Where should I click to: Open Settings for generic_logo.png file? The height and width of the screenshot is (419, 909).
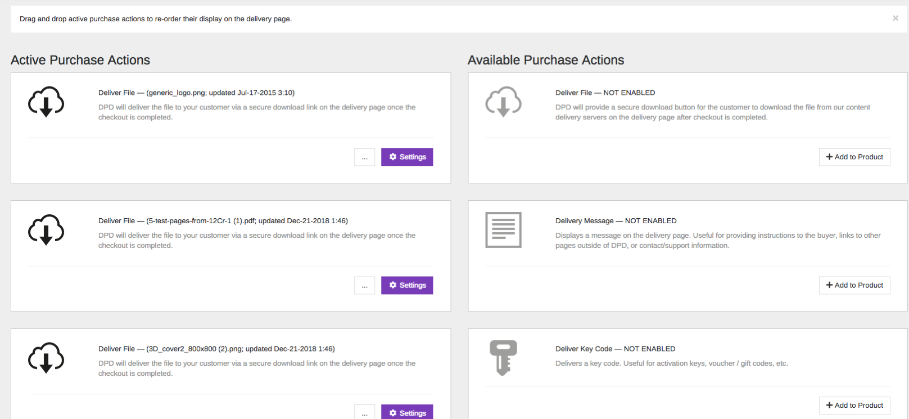tap(407, 157)
